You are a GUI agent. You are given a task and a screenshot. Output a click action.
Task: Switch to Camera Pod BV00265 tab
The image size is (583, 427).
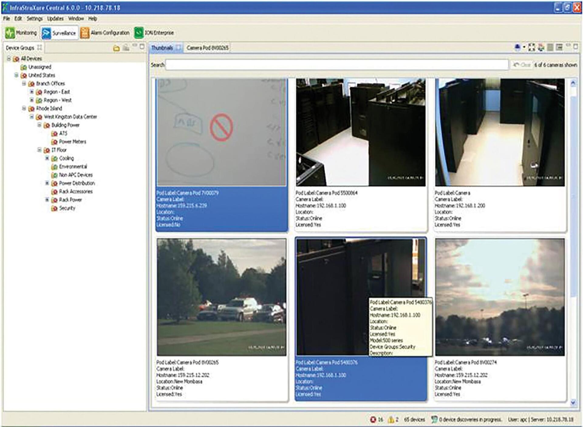point(208,48)
